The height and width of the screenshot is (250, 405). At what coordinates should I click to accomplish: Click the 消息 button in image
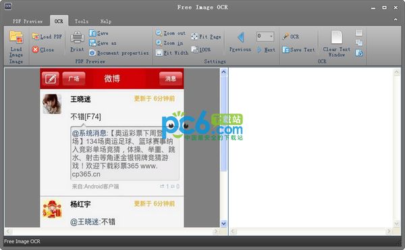pos(171,78)
